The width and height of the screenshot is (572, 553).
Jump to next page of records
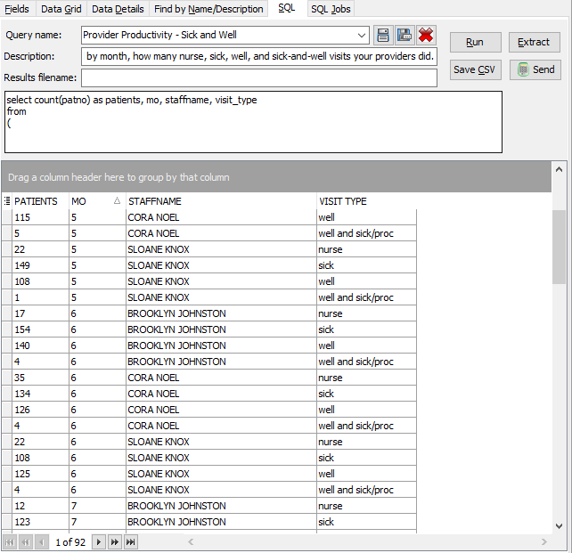[x=114, y=541]
